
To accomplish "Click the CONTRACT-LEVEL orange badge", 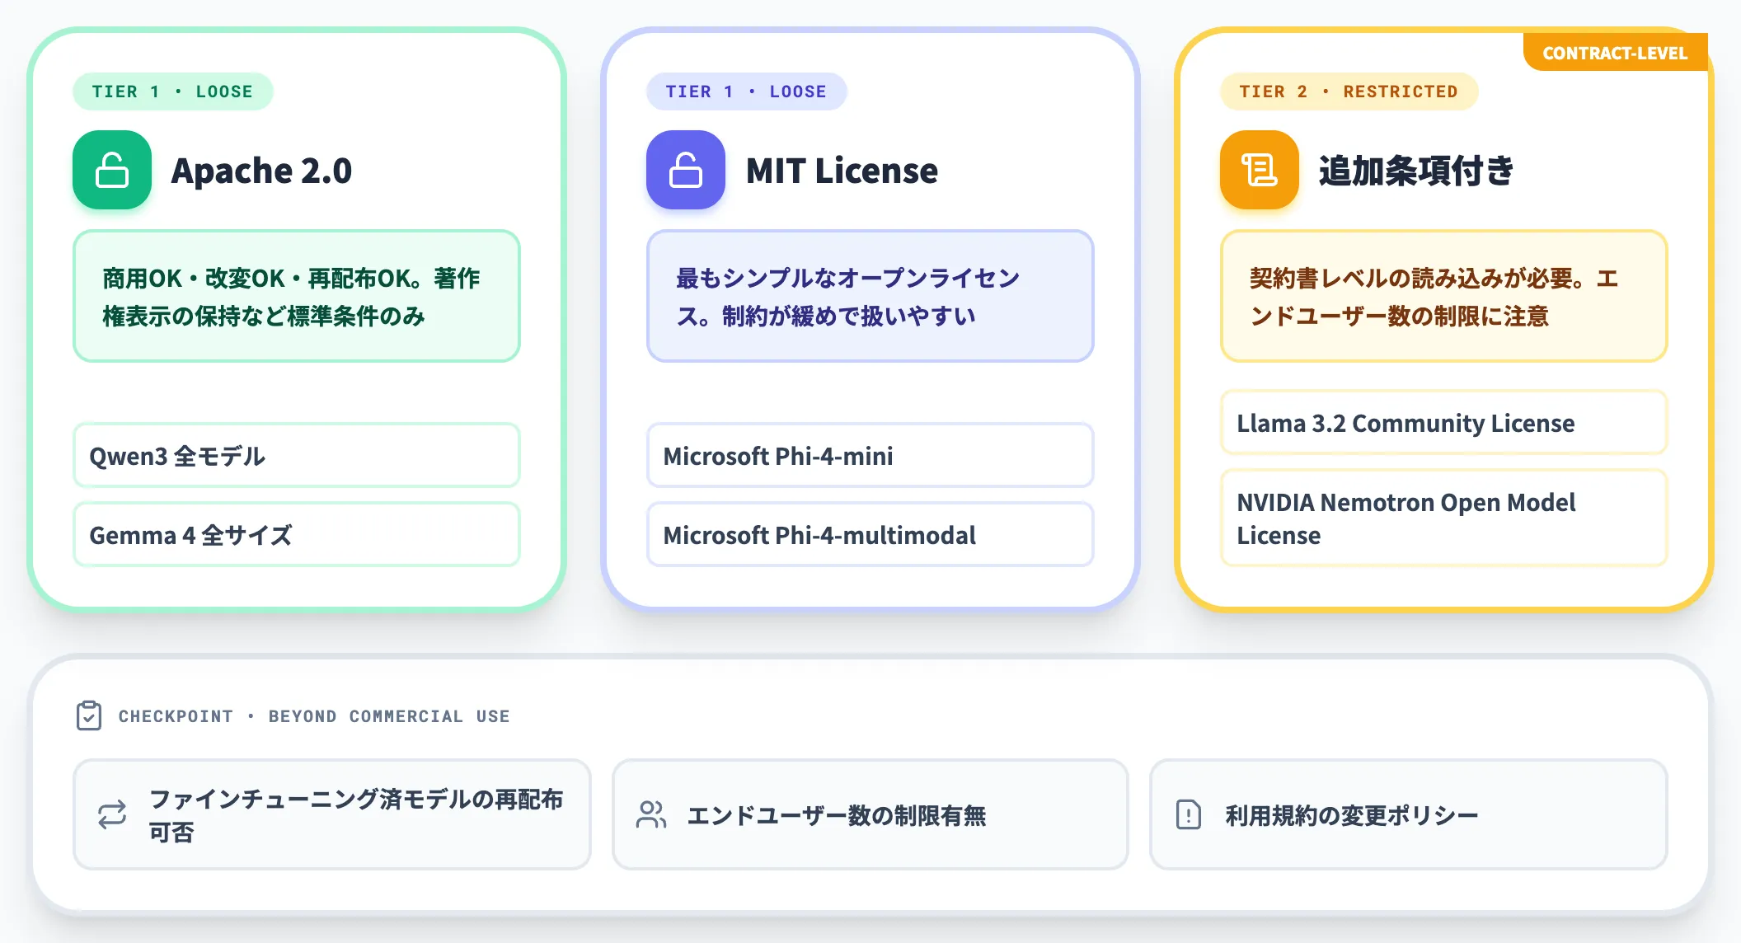I will [1615, 53].
